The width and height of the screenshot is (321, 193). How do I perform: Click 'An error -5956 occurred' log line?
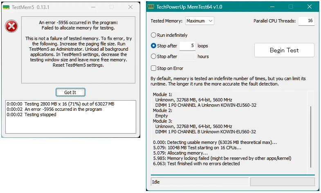(54, 109)
